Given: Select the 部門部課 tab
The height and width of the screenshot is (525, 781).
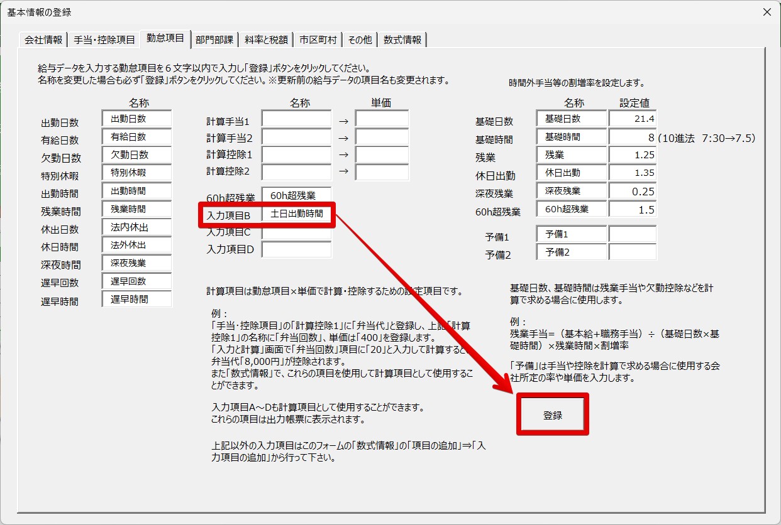Looking at the screenshot, I should click(214, 40).
